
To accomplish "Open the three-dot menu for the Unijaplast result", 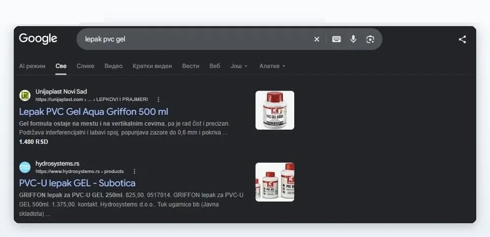I will point(158,100).
